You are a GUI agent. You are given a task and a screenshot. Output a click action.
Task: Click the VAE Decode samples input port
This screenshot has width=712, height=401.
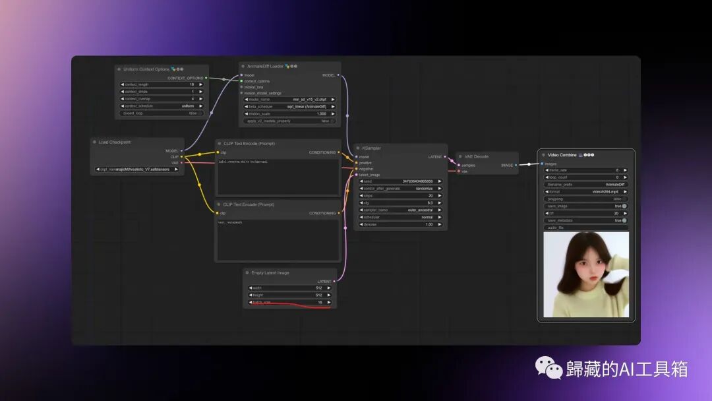(459, 166)
